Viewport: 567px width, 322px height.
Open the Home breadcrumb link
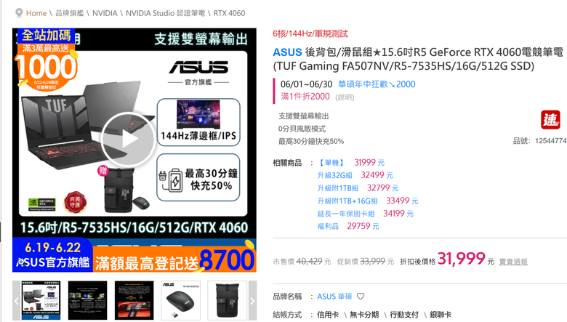tap(36, 13)
